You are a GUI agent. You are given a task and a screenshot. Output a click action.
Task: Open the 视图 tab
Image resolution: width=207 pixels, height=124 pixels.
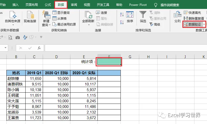coord(87,5)
